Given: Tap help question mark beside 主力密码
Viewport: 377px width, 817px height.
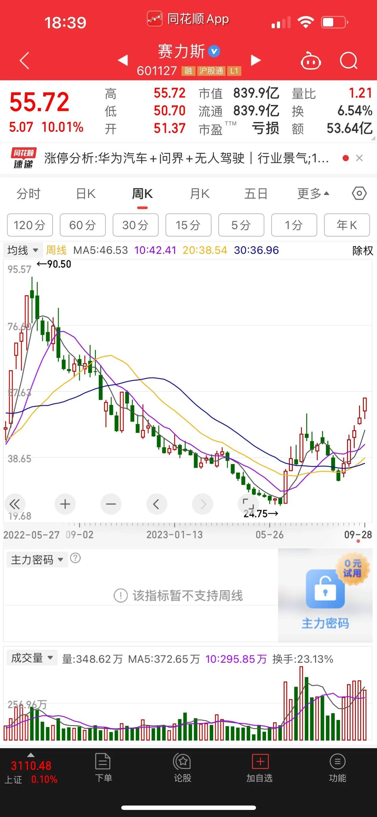Looking at the screenshot, I should tap(75, 558).
